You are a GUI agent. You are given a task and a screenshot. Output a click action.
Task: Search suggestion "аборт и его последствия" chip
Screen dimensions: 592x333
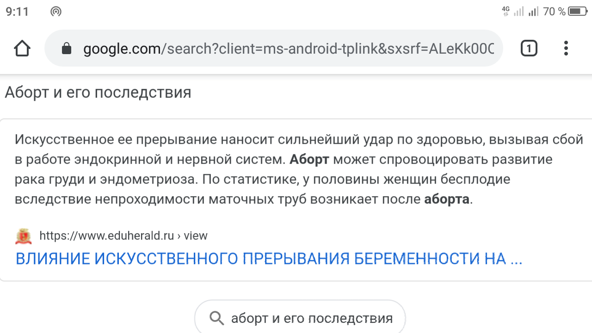[x=300, y=317]
